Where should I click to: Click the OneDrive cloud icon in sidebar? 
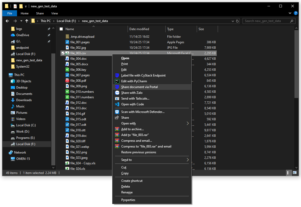click(13, 35)
